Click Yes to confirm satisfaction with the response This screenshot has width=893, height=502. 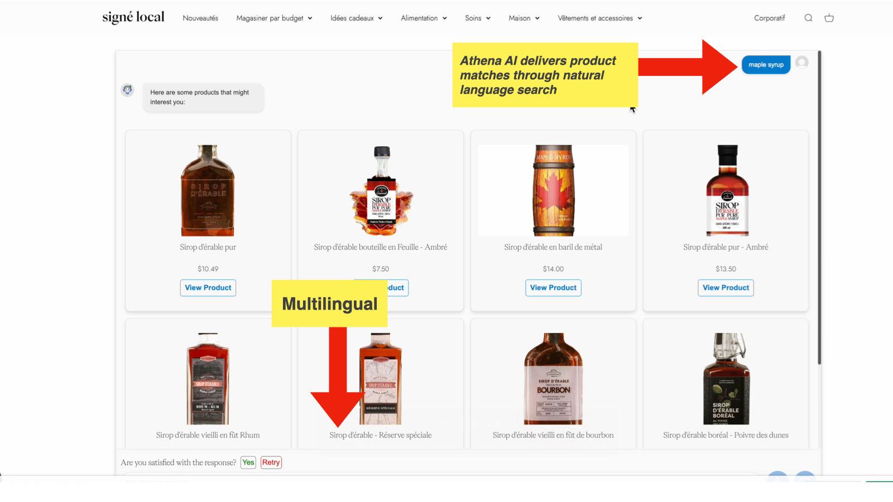(x=248, y=462)
